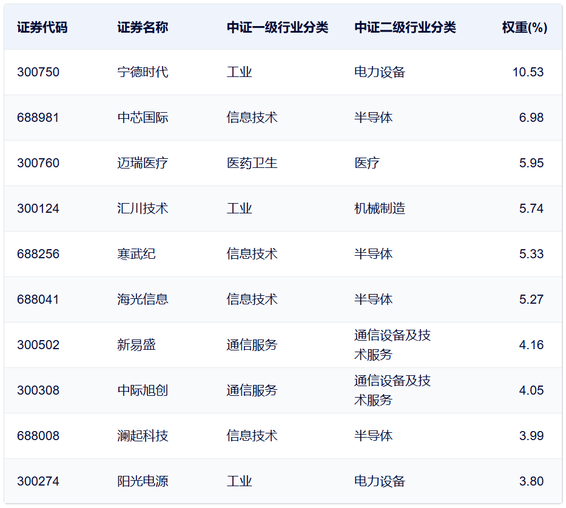This screenshot has width=566, height=508.
Task: Click weight value 5.95
Action: point(531,163)
